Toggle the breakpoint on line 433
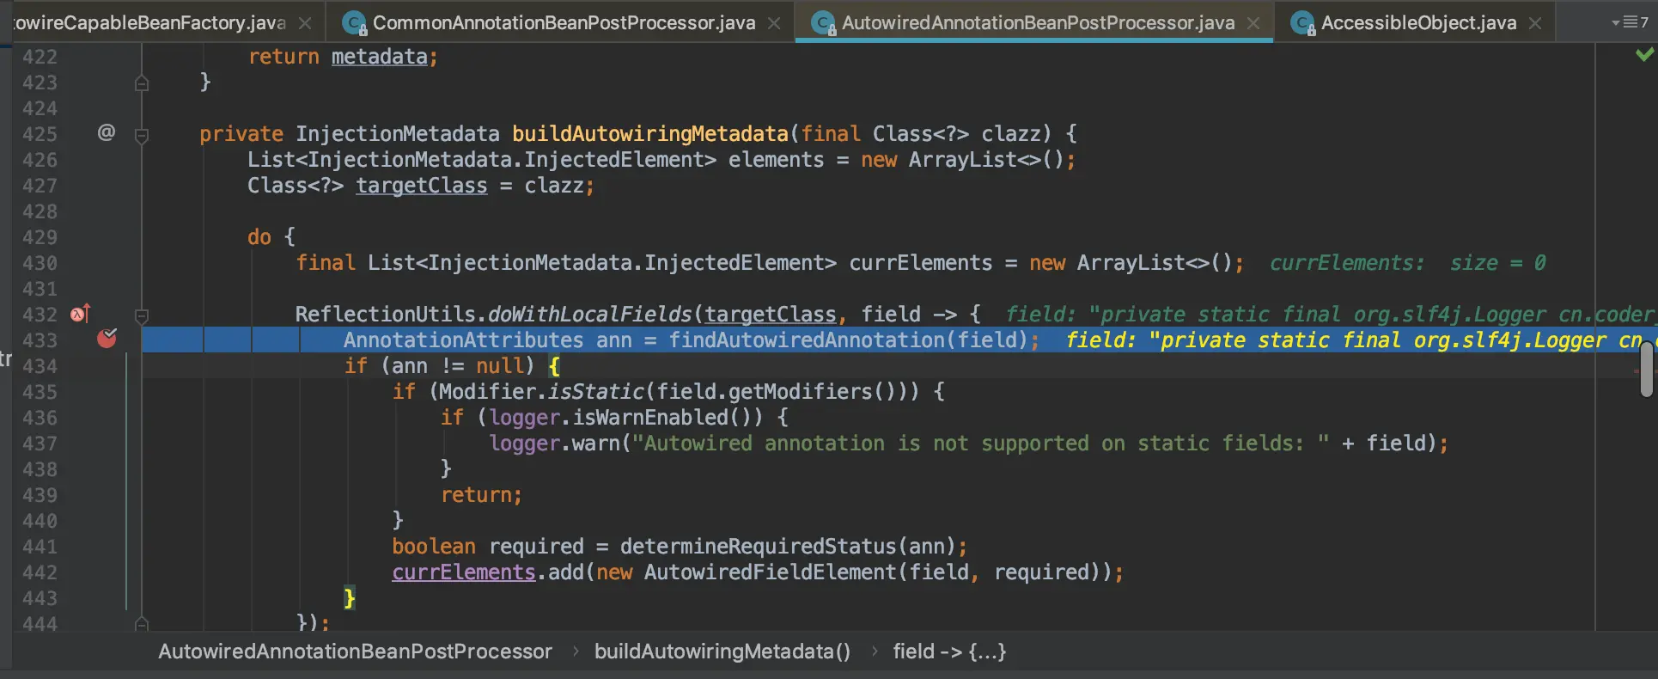Image resolution: width=1658 pixels, height=679 pixels. [x=107, y=339]
